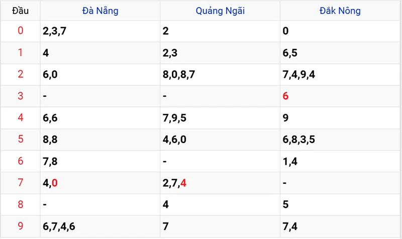Click row label 5 in Đầu column
This screenshot has height=239, width=402.
coord(21,140)
